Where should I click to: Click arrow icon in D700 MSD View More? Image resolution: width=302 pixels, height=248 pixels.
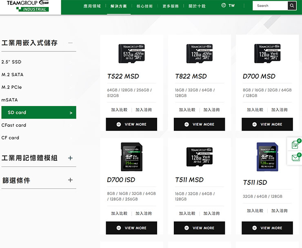[x=254, y=124]
